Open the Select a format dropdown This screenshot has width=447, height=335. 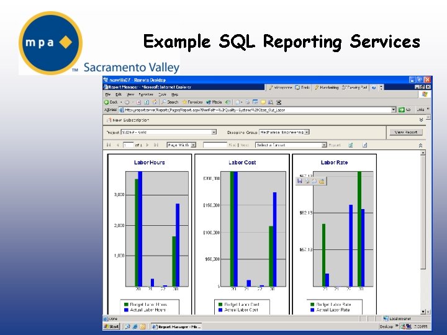pyautogui.click(x=291, y=145)
